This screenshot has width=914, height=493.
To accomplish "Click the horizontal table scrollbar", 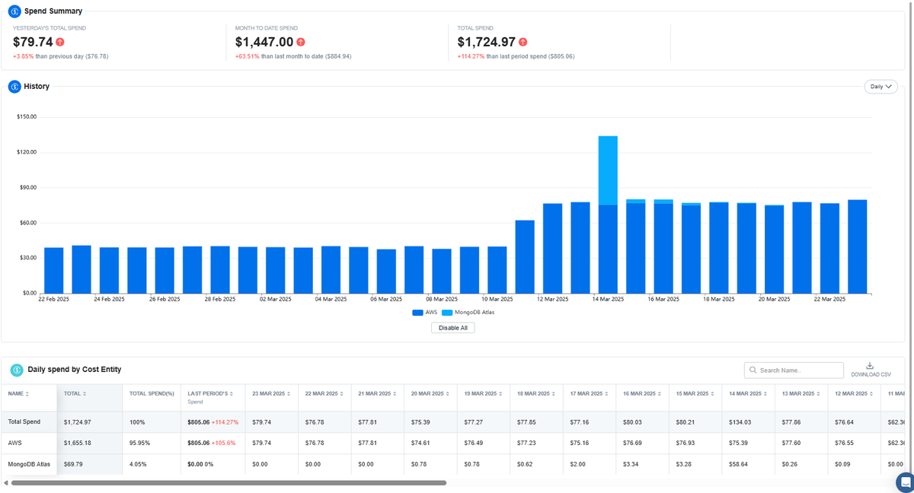I will click(x=228, y=482).
